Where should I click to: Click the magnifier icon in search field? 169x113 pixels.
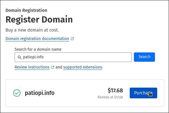tap(19, 57)
